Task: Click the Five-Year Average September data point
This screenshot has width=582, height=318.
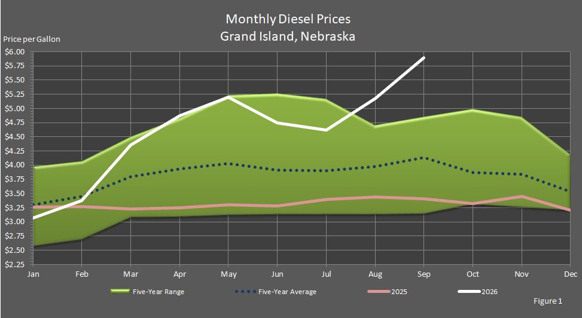Action: coord(424,158)
